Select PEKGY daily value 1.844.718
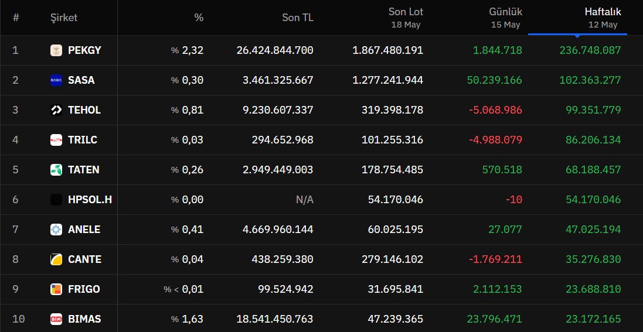643x332 pixels. coord(498,50)
